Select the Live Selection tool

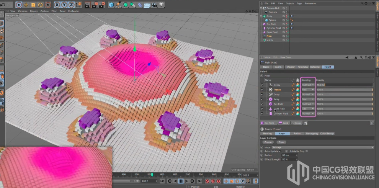19,5
